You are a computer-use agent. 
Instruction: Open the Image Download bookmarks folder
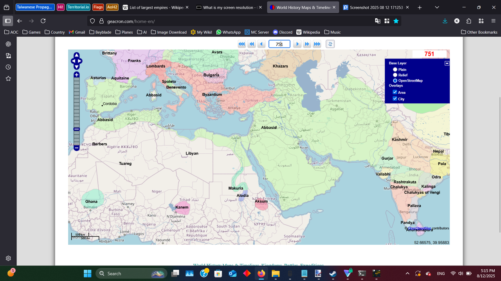[x=169, y=32]
